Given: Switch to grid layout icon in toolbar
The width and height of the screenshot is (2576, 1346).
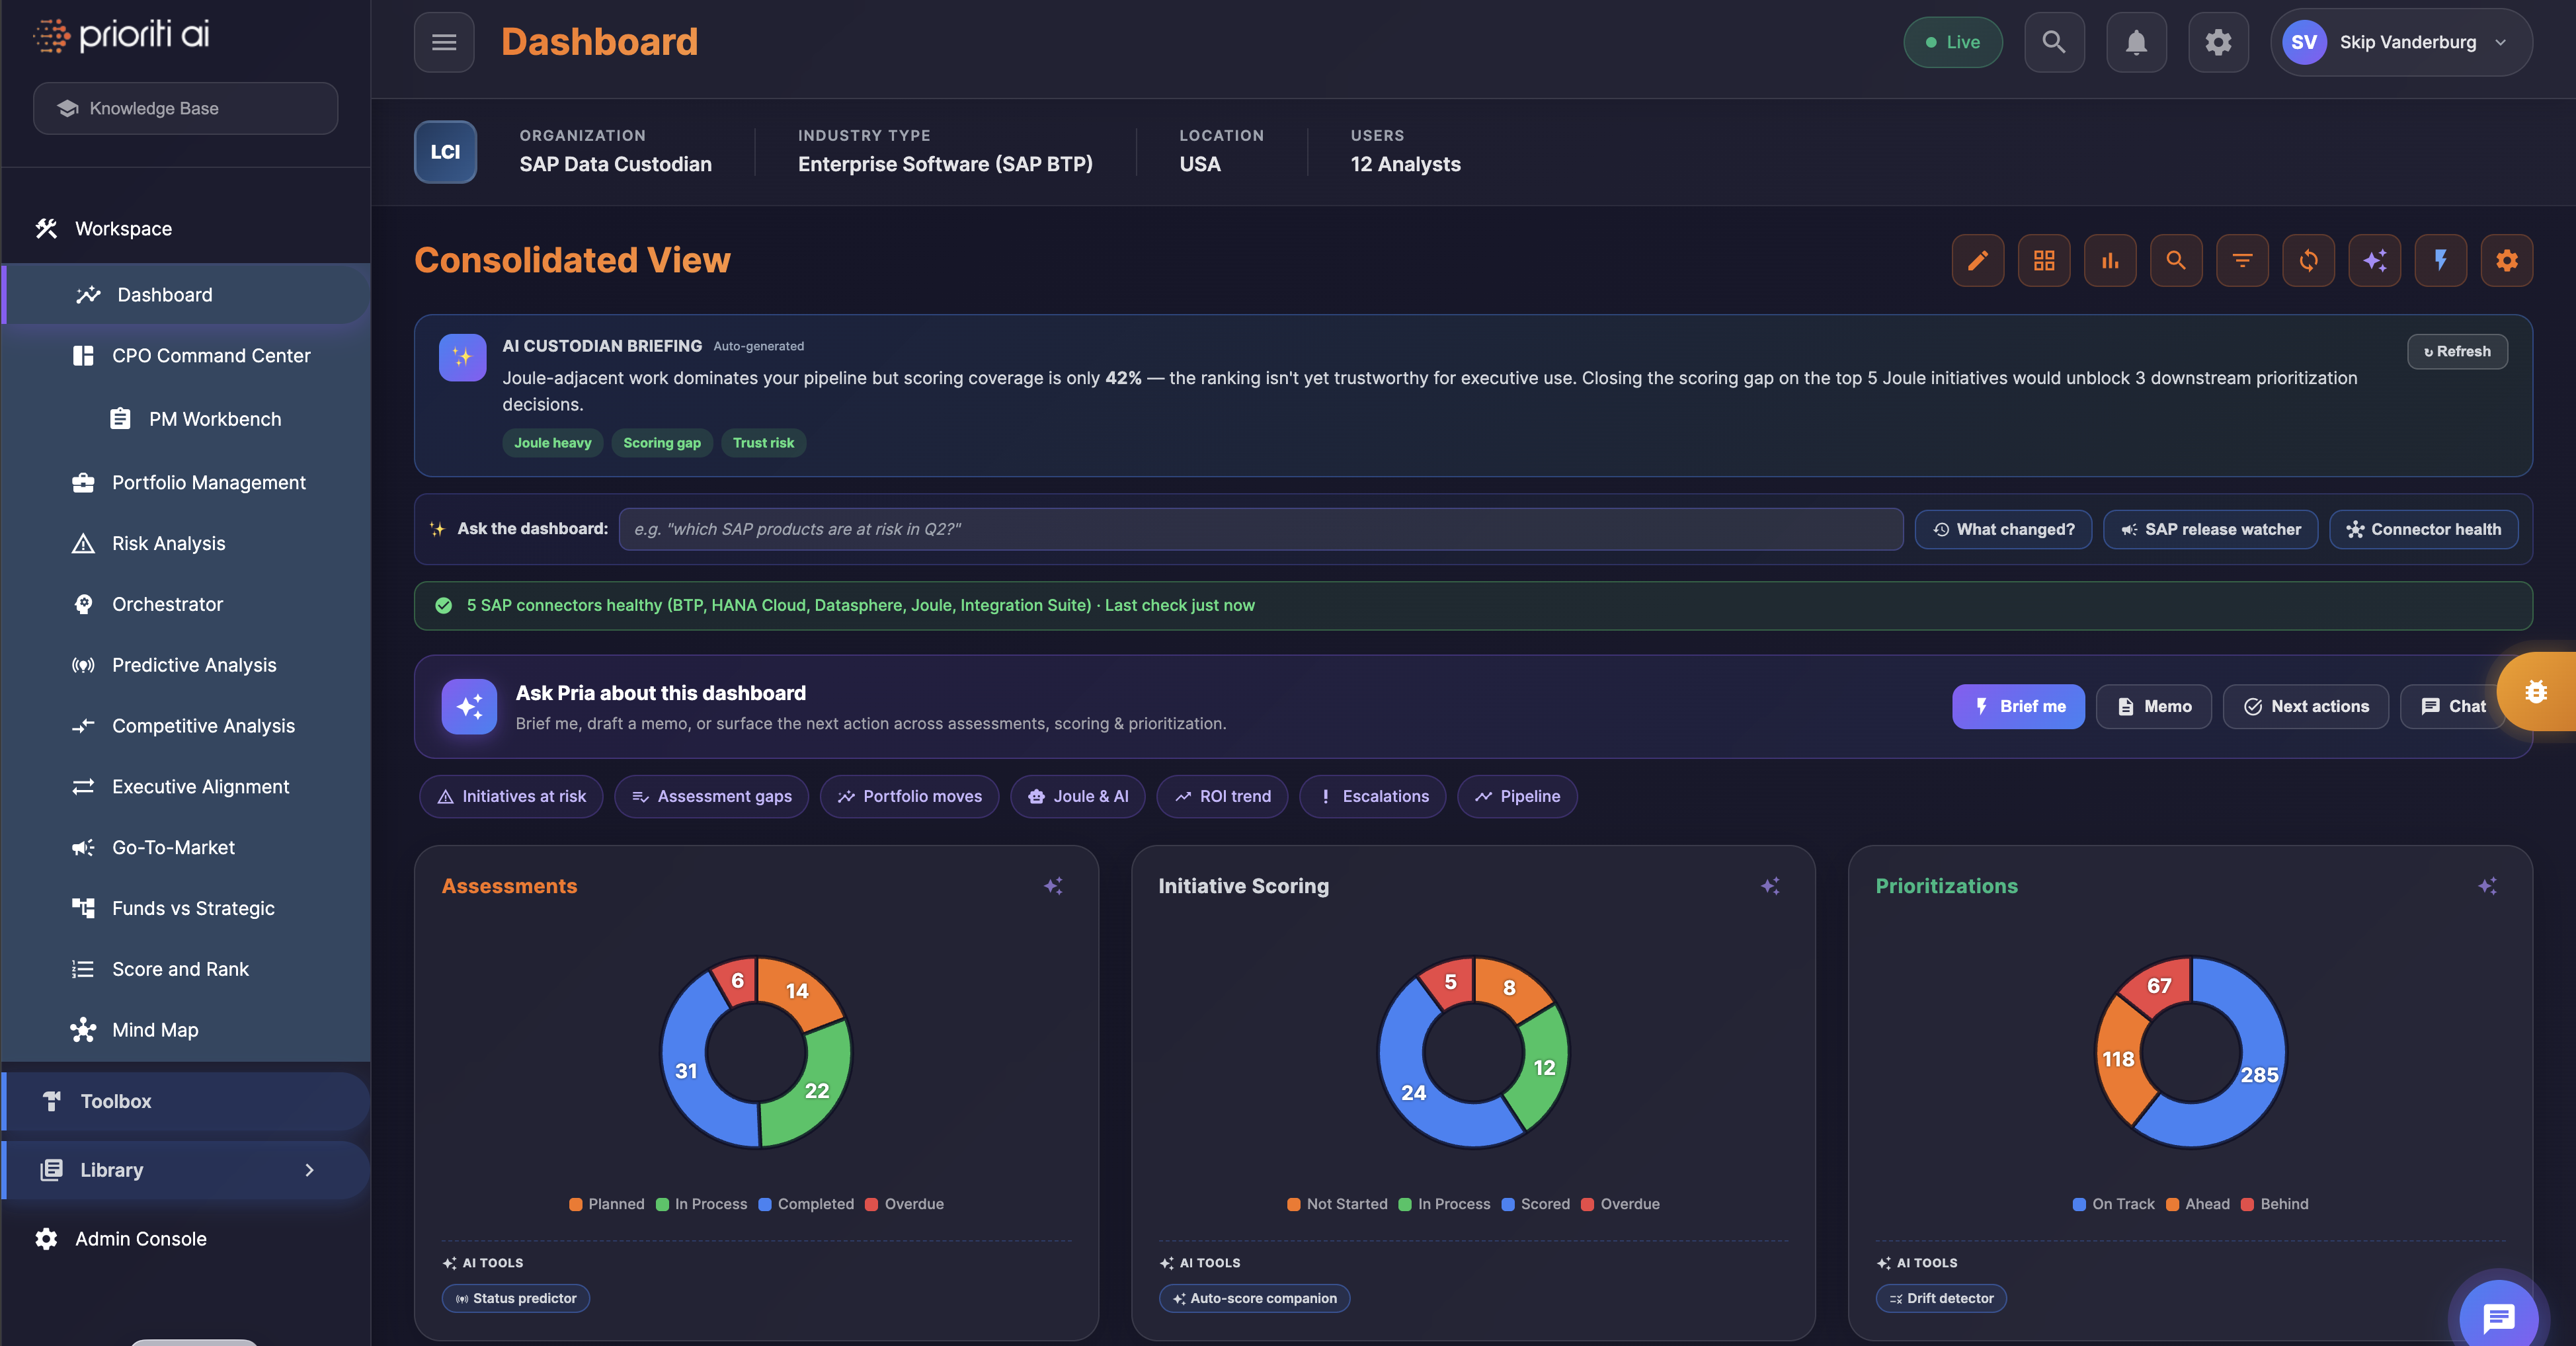Looking at the screenshot, I should (x=2044, y=261).
